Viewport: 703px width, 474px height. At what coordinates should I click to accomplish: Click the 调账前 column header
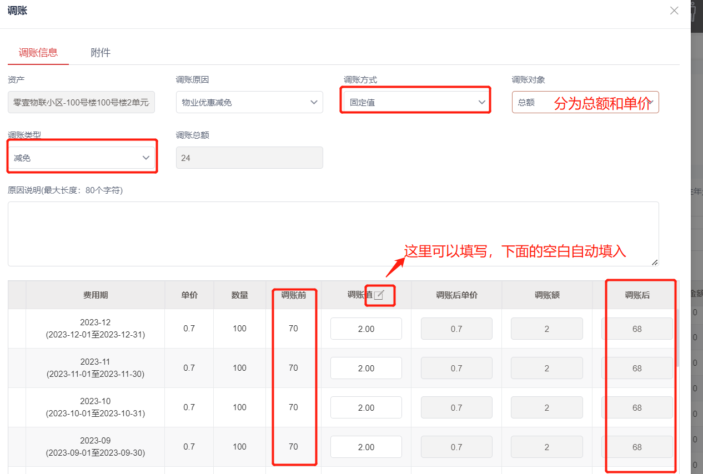(x=293, y=295)
